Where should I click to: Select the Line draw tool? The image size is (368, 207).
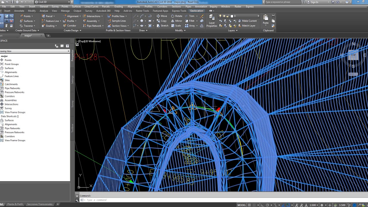tap(135, 16)
